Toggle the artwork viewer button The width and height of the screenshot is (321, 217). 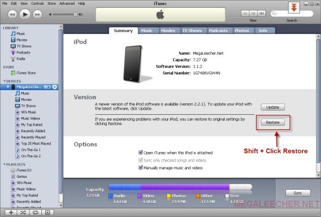[x=48, y=212]
